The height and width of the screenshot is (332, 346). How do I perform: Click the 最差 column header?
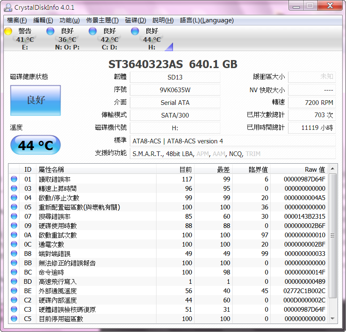(213, 170)
